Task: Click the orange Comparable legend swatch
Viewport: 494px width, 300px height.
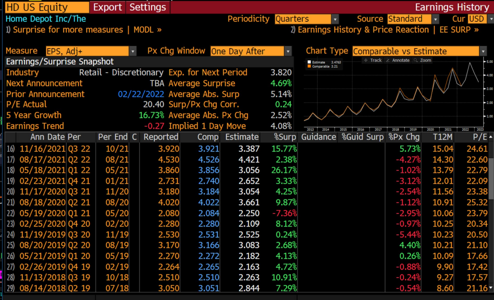Action: point(309,66)
